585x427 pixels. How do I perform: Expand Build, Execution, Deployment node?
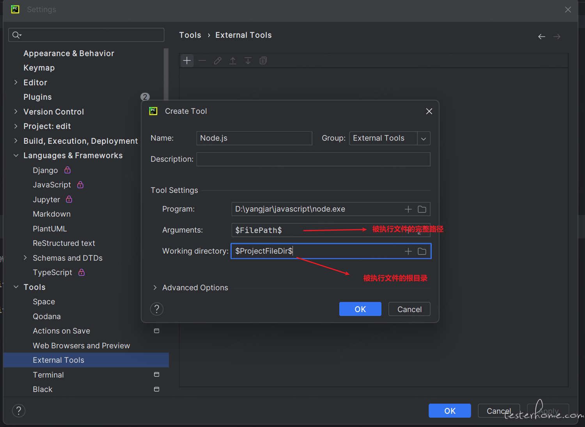(x=16, y=141)
